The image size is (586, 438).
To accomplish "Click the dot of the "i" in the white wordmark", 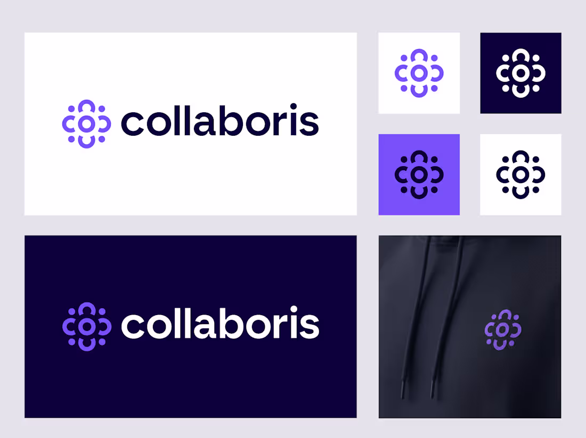I will pos(294,309).
